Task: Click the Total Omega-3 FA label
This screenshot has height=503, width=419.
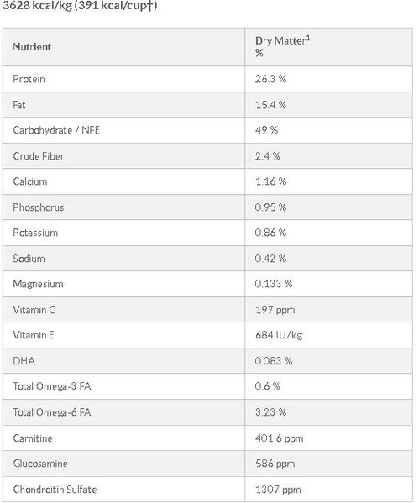Action: tap(52, 386)
